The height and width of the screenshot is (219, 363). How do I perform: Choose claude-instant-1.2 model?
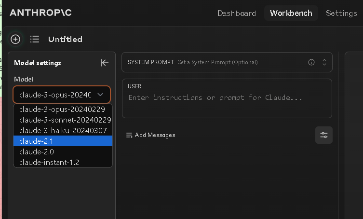pos(63,162)
